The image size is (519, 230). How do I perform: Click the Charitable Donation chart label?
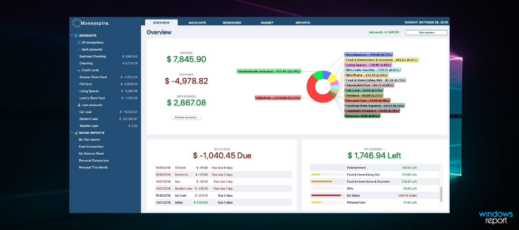click(x=372, y=111)
